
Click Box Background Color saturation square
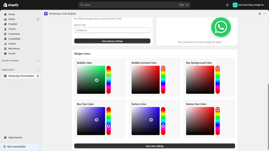tap(200, 80)
